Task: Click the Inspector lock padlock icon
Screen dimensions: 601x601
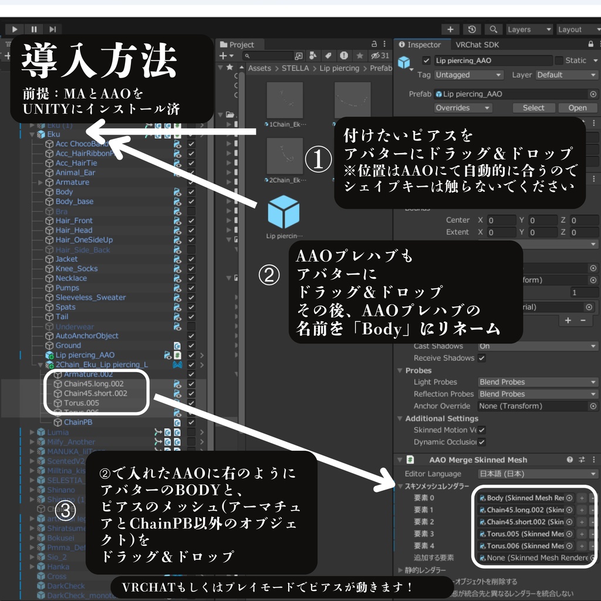Action: point(590,45)
